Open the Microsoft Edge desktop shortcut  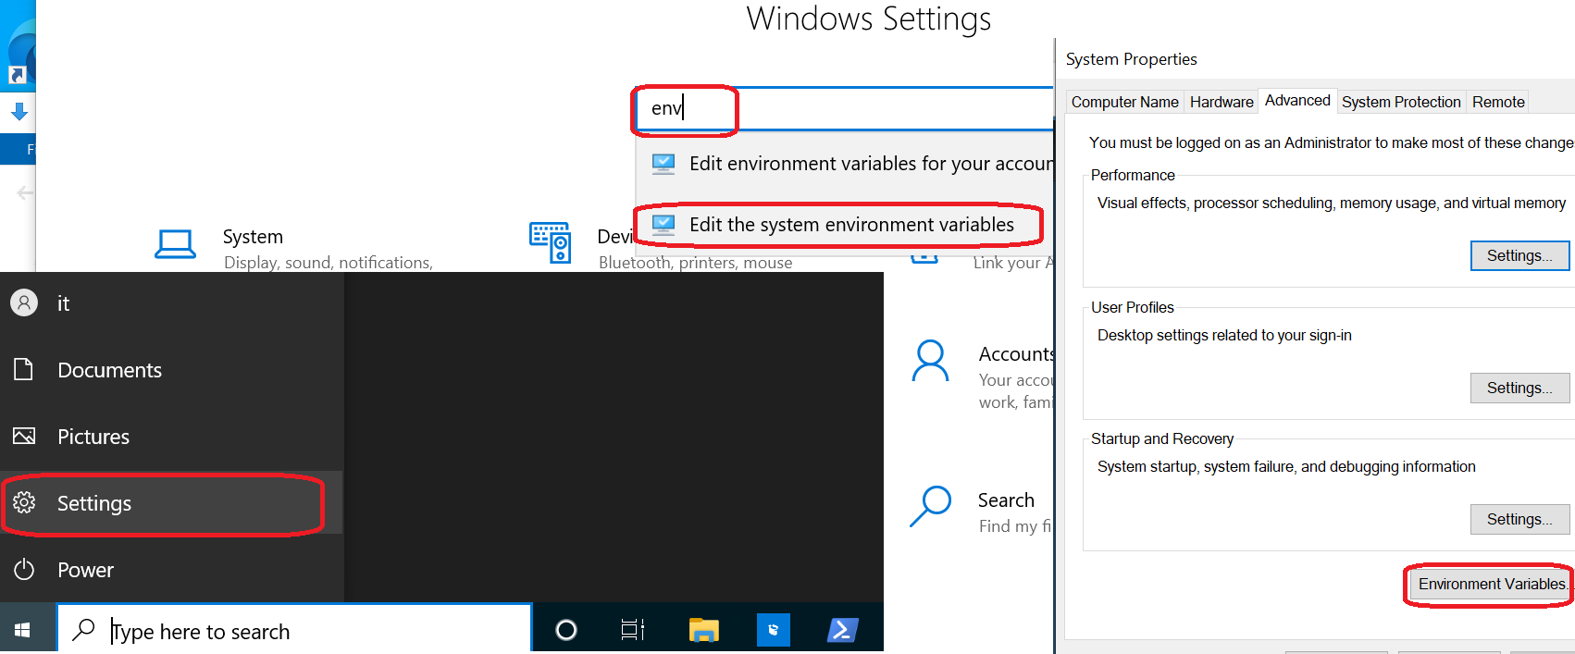tap(18, 46)
